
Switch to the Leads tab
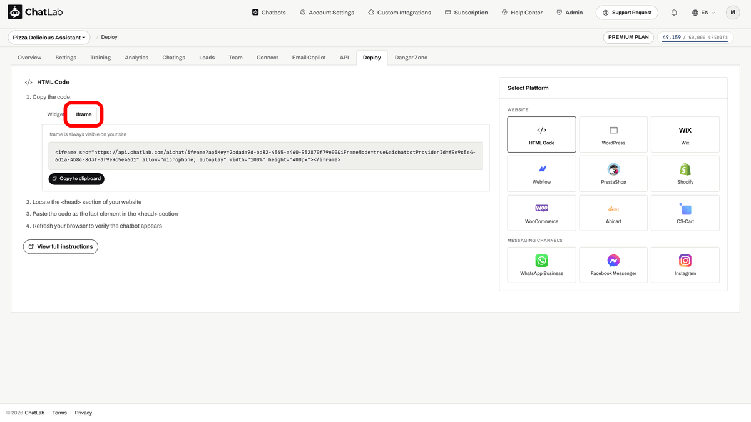tap(207, 58)
